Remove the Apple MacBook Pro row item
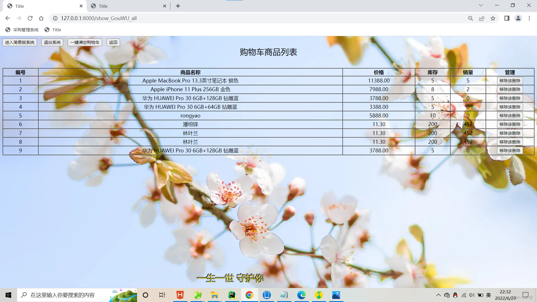Viewport: 537px width, 302px height. [x=510, y=81]
